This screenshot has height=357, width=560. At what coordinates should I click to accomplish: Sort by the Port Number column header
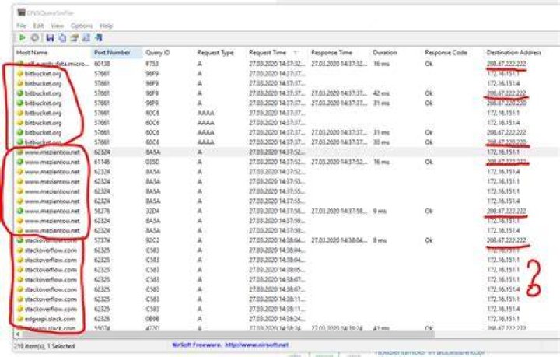click(117, 52)
